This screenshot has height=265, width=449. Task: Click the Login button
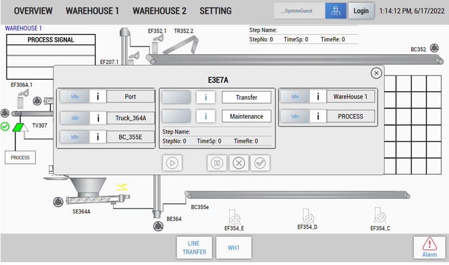pos(361,11)
